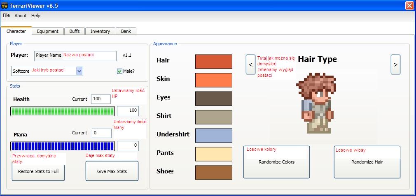Switch to the Equipment tab
Viewport: 416px width, 196px height.
48,31
